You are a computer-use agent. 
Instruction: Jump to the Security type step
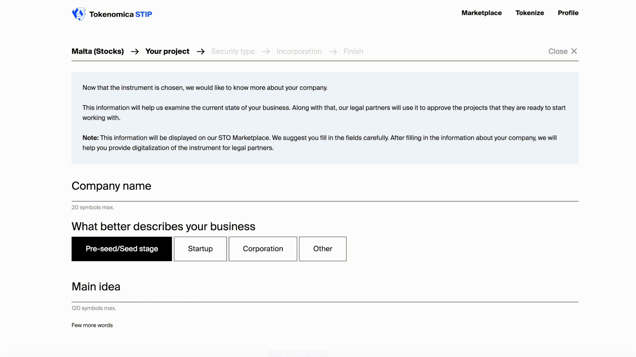(x=233, y=51)
